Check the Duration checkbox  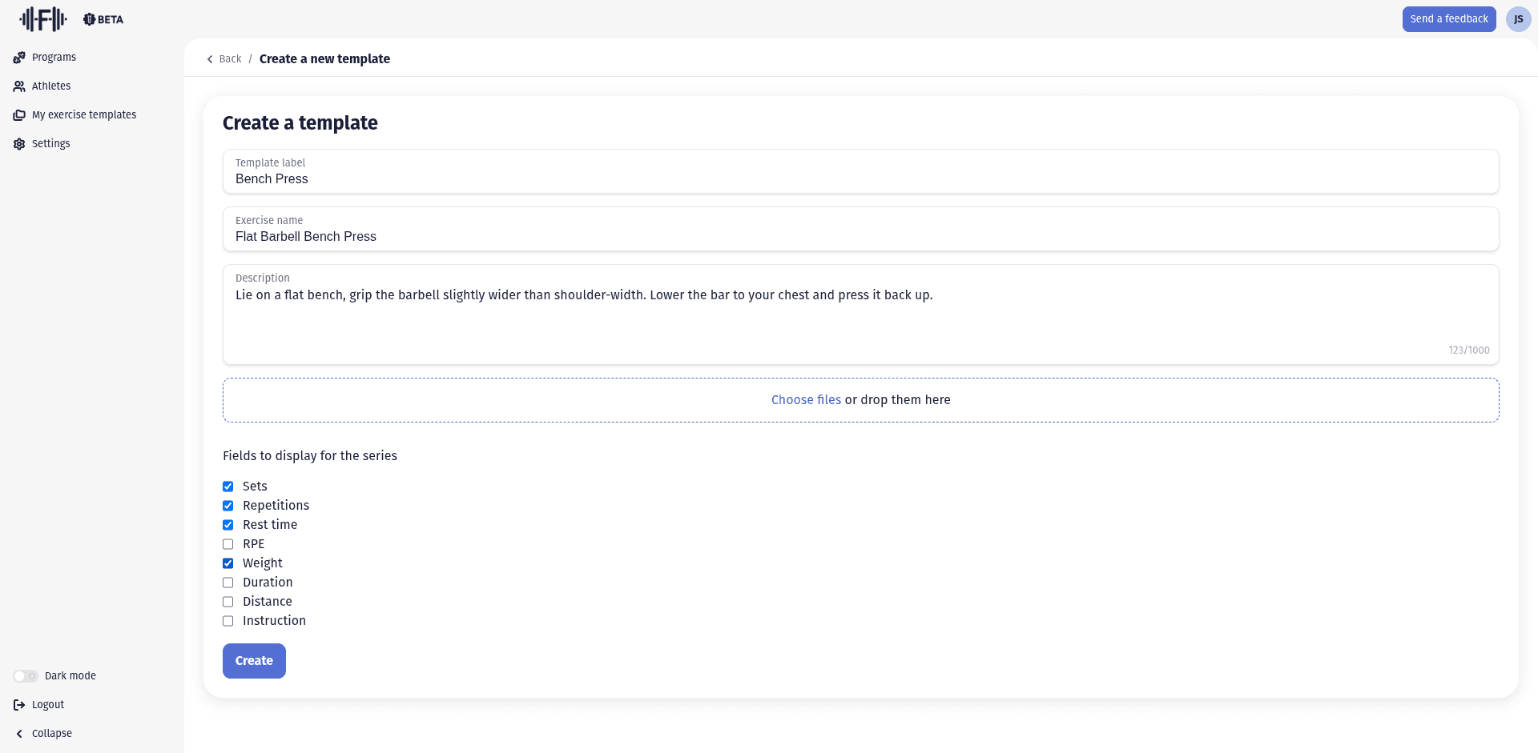pos(228,583)
